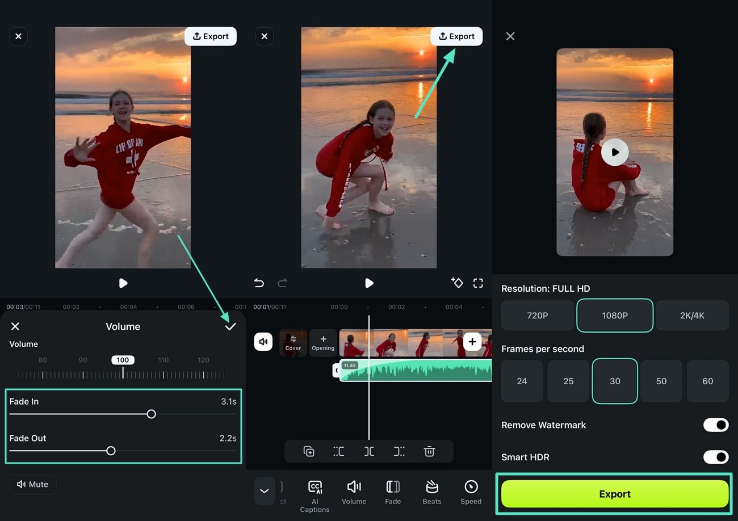Viewport: 738px width, 521px height.
Task: Cancel the Volume panel with X
Action: pyautogui.click(x=15, y=326)
